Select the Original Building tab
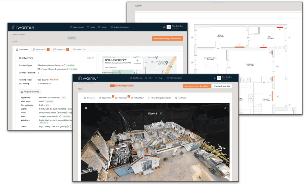Screen dimensions: 305x184 coord(30,92)
